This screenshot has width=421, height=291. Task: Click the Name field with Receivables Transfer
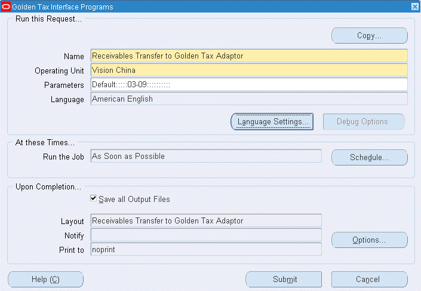pos(249,56)
